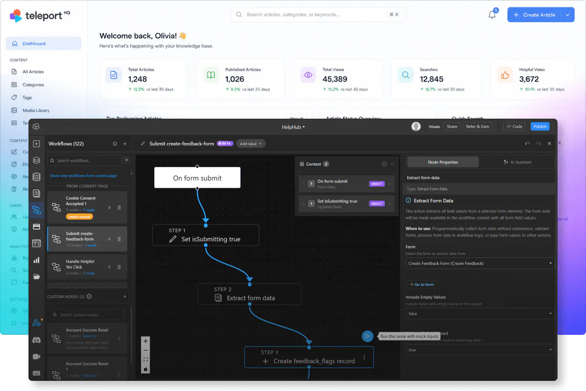Viewport: 586px width, 391px height.
Task: Open the Analytics bar chart icon in editor sidebar
Action: tap(36, 260)
